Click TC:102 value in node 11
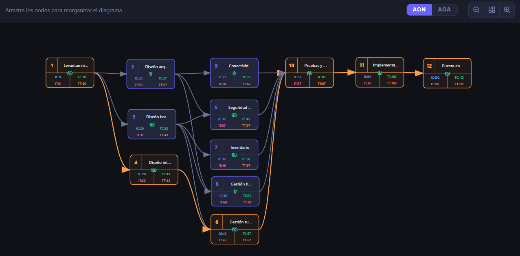The width and height of the screenshot is (520, 256). 392,77
